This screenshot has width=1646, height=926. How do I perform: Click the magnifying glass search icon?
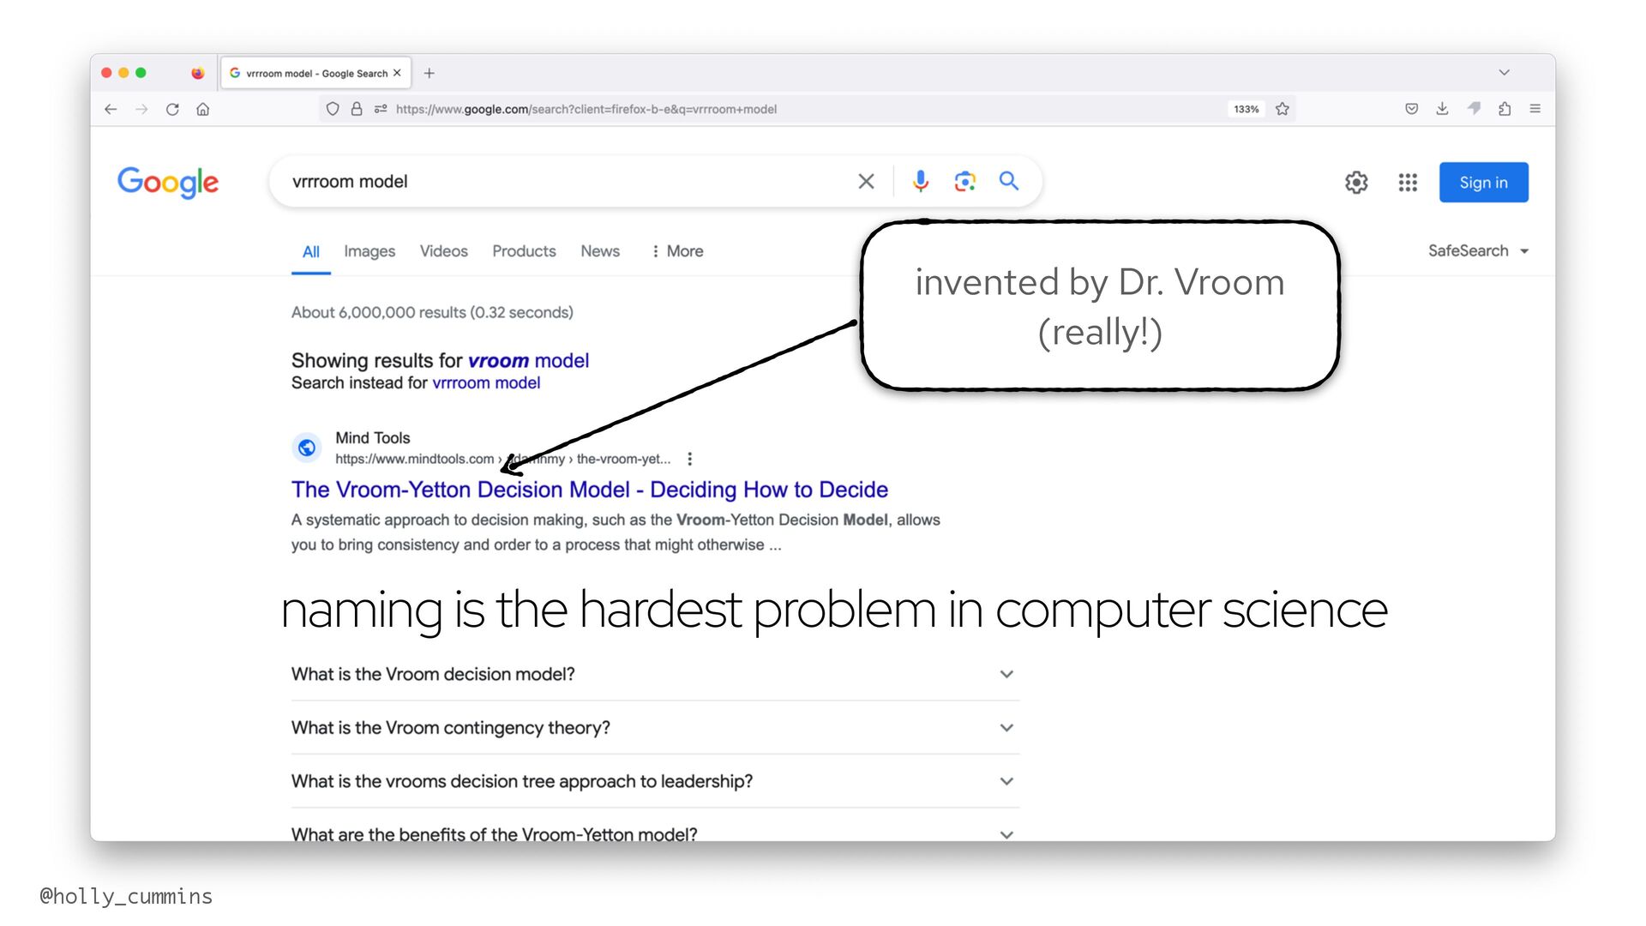[x=1009, y=181]
